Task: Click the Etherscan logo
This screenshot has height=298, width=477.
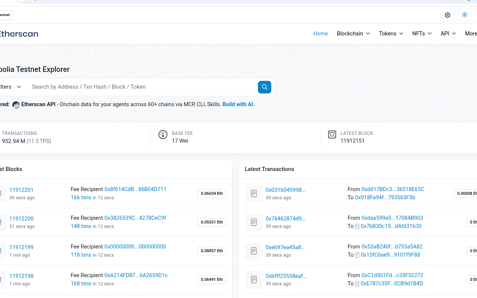Action: click(19, 34)
